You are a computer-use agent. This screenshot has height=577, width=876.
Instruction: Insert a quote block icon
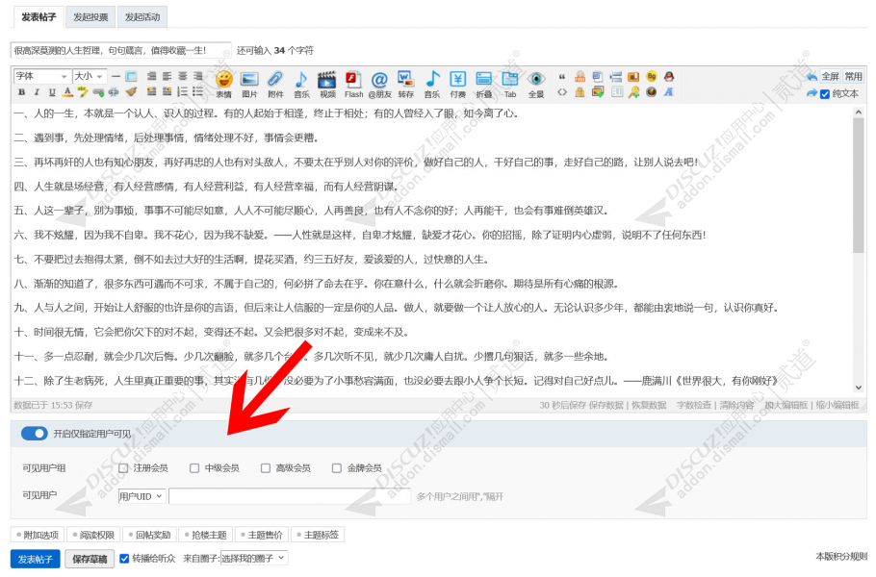pos(562,76)
